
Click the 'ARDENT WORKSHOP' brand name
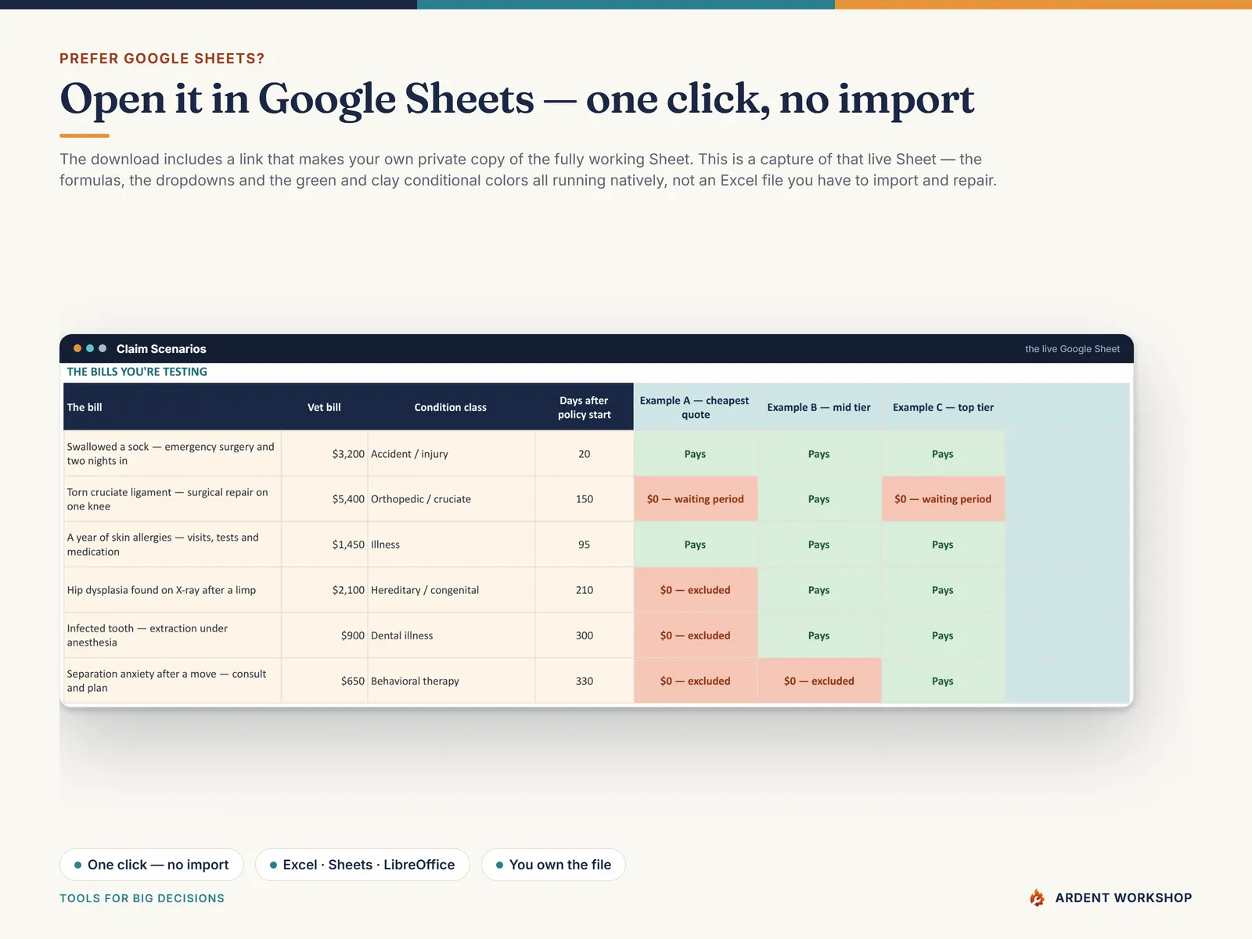[x=1124, y=898]
